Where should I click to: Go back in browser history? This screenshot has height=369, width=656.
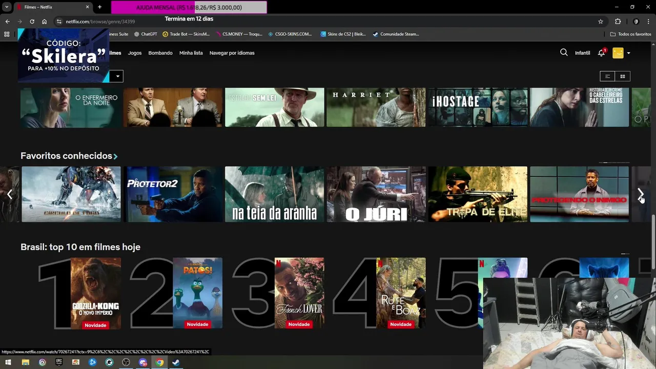(x=7, y=22)
